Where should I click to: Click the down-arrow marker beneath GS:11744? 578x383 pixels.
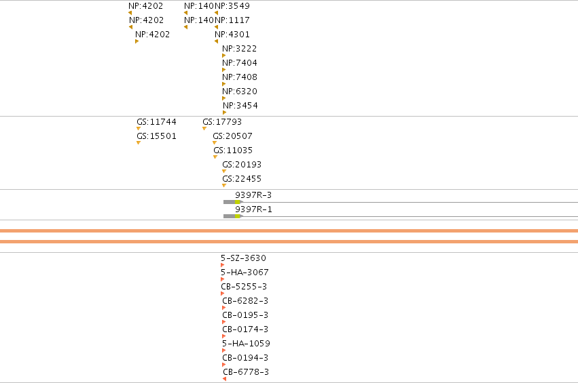[x=139, y=128]
